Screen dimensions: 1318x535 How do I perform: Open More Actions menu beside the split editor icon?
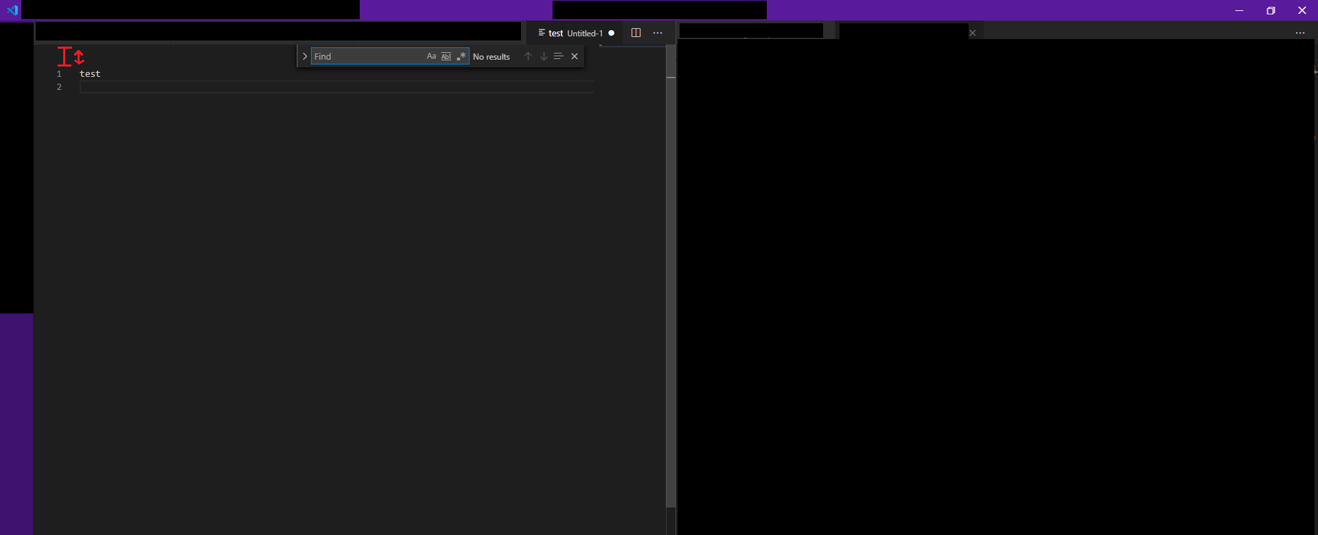coord(658,33)
